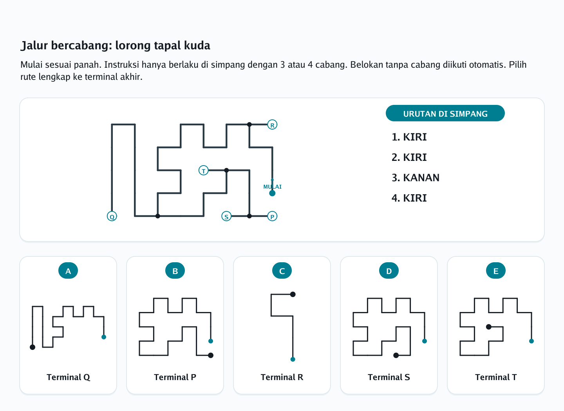Click terminal Q circle on maze
Viewport: 564px width, 411px height.
(x=112, y=216)
